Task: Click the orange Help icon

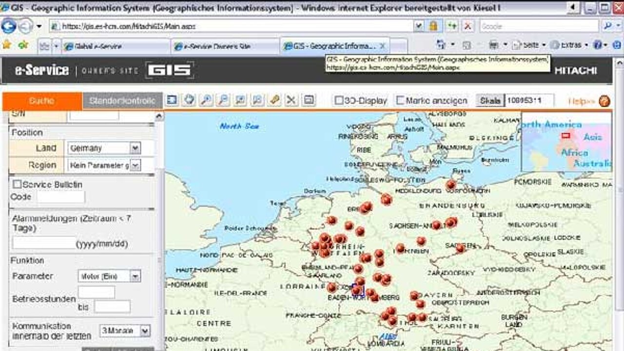Action: coord(604,101)
